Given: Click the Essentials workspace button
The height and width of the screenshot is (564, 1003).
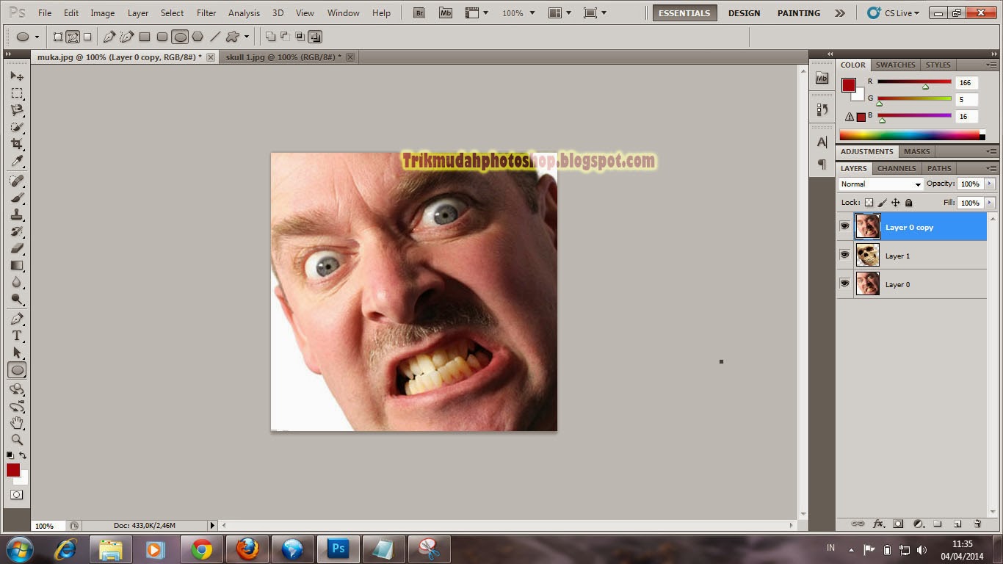Looking at the screenshot, I should pos(684,13).
